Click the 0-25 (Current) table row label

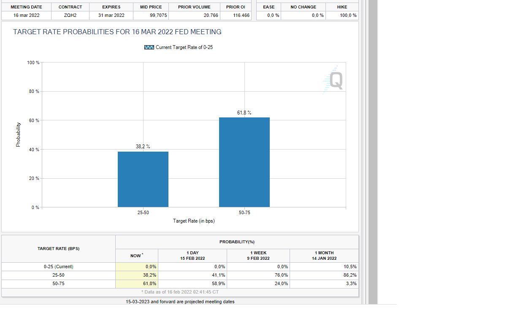58,267
